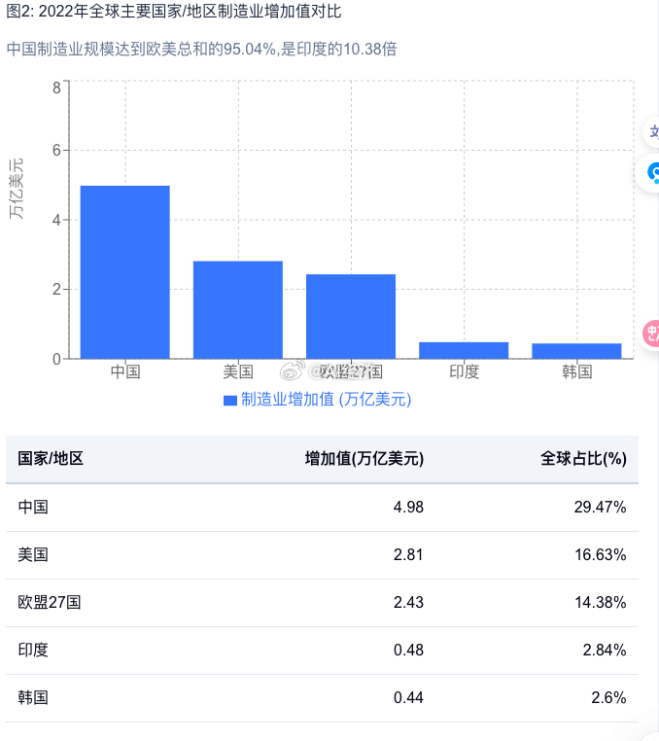Toggle the 制造业增加值 legend series

[x=317, y=400]
